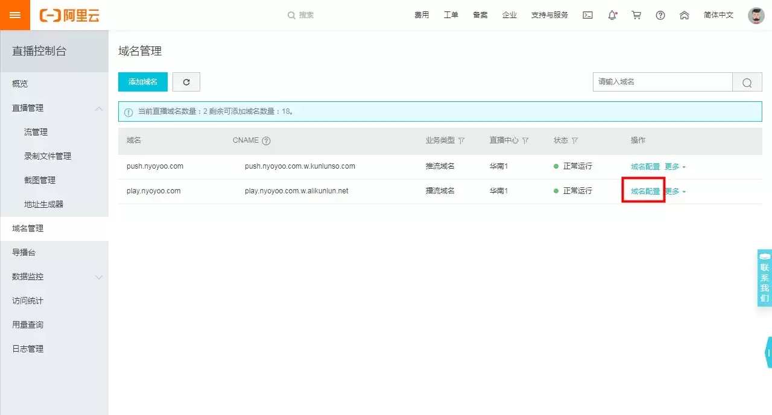Image resolution: width=772 pixels, height=415 pixels.
Task: Select 域名管理 in sidebar
Action: click(54, 228)
